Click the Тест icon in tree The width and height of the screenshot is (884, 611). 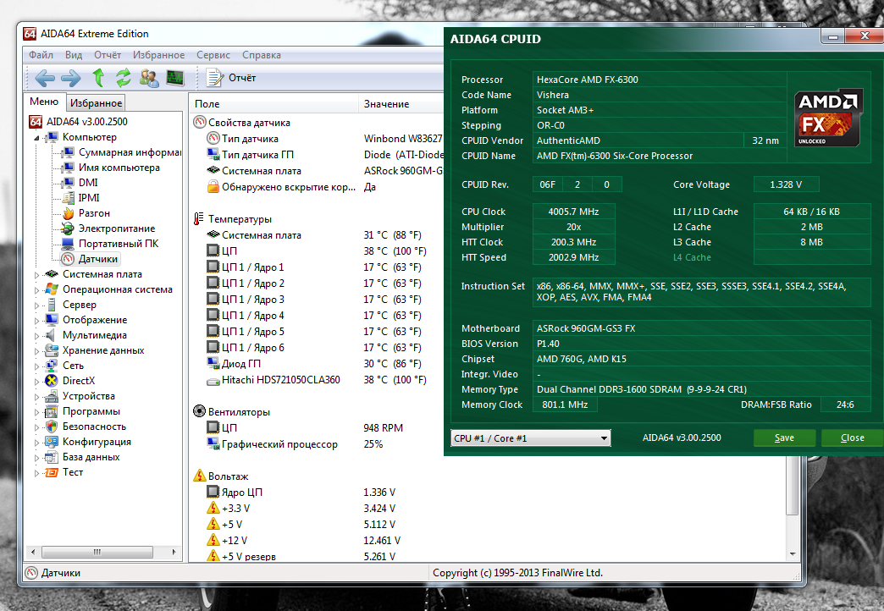52,471
